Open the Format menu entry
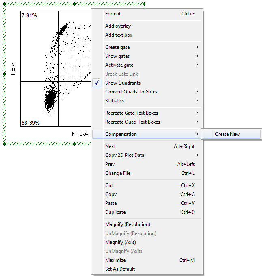This screenshot has width=262, height=276. [x=113, y=14]
